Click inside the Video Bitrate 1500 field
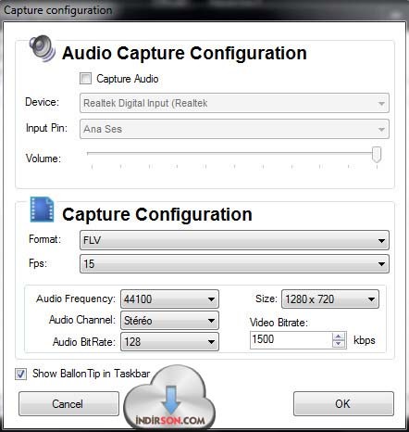409x432 pixels. tap(291, 339)
